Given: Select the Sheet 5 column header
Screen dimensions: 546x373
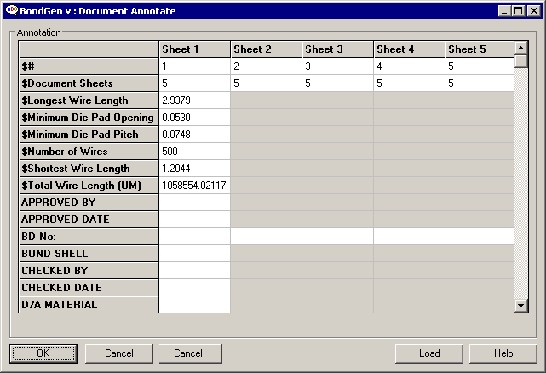Looking at the screenshot, I should [x=480, y=49].
